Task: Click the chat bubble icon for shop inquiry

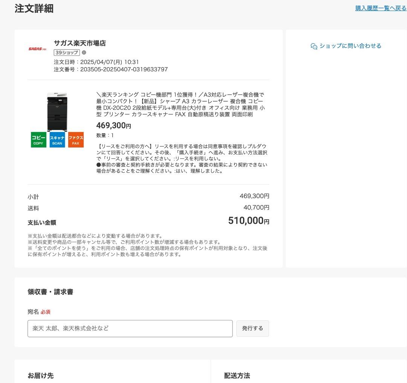Action: coord(314,46)
